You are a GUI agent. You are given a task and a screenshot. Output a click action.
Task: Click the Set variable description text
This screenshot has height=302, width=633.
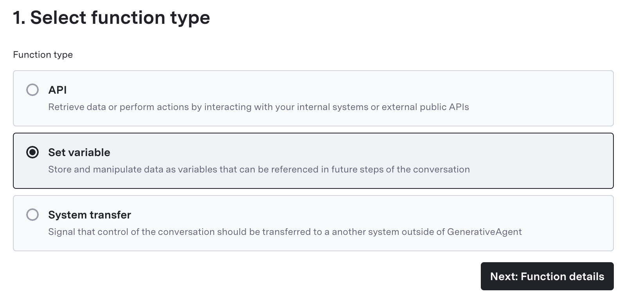[x=259, y=169]
